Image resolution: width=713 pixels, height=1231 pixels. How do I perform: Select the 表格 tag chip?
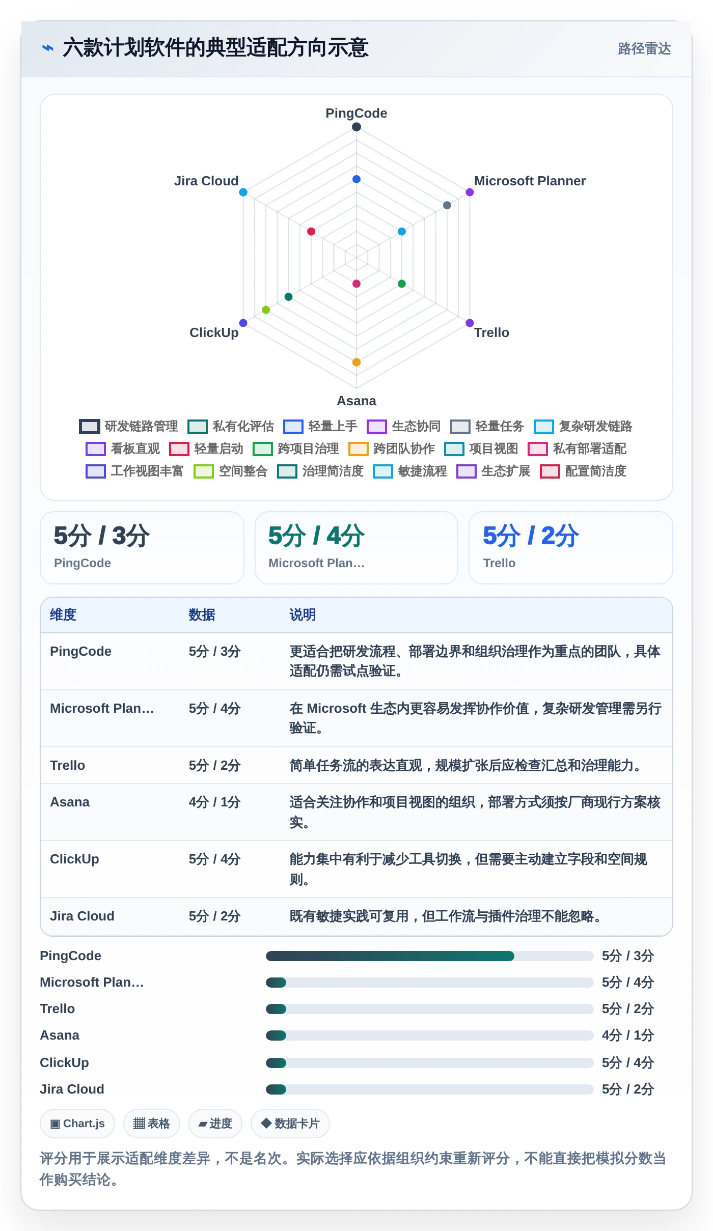152,1123
